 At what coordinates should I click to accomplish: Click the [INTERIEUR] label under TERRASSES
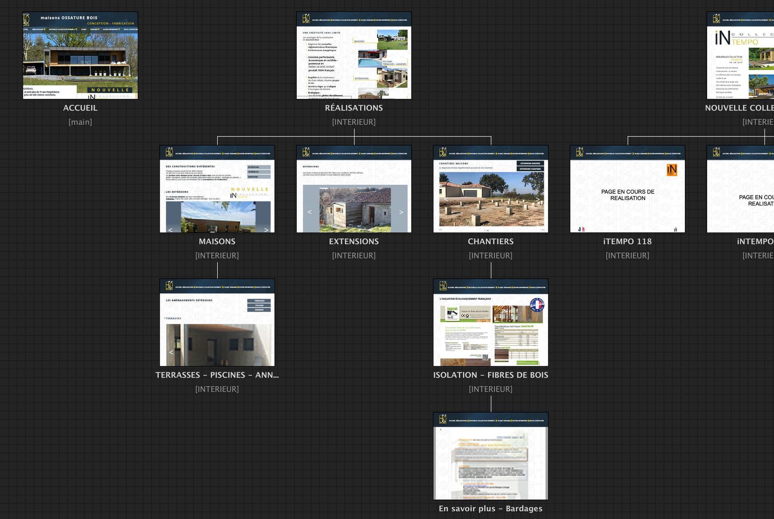click(x=217, y=389)
